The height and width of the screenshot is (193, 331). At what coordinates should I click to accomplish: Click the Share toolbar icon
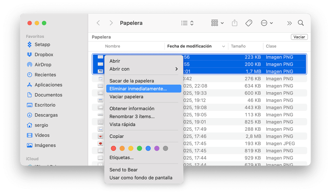[234, 23]
